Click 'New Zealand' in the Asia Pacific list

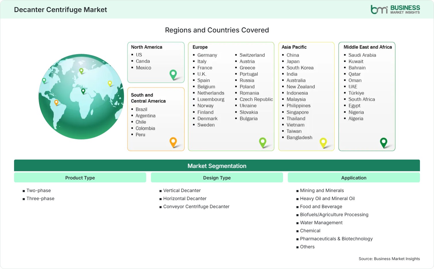tap(301, 87)
